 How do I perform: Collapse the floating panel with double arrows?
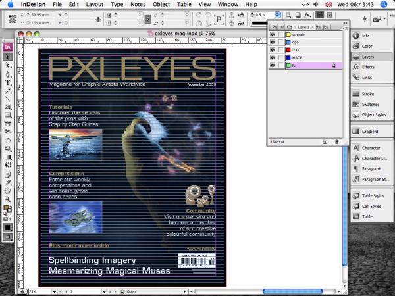point(346,23)
